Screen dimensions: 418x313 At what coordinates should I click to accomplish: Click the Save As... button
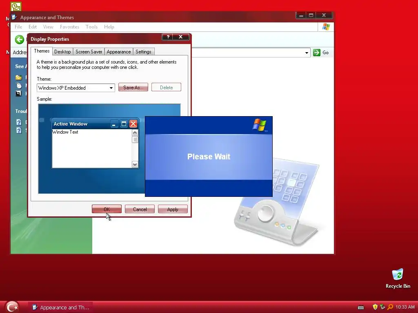point(133,87)
